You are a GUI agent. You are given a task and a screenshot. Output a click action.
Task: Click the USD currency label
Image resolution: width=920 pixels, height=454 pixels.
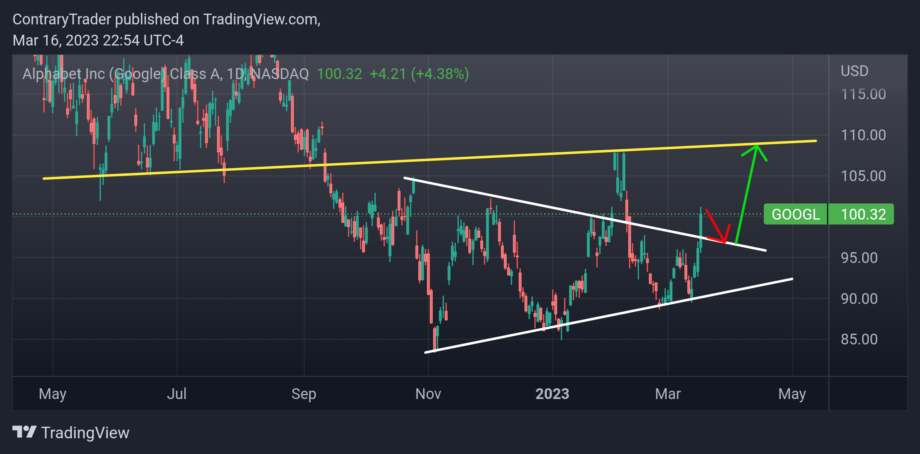(x=854, y=71)
